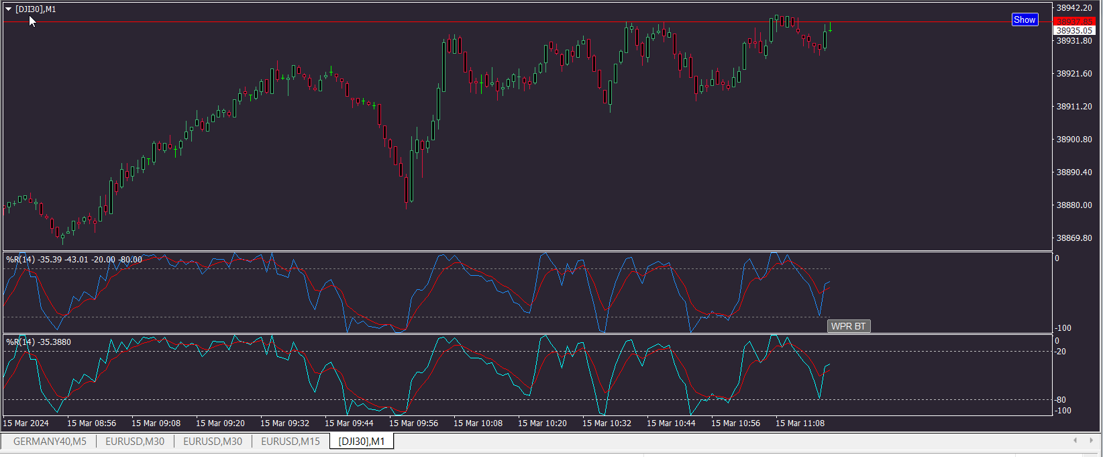Image resolution: width=1103 pixels, height=457 pixels.
Task: Select the second EURUSD,M30 chart tab
Action: pos(213,442)
